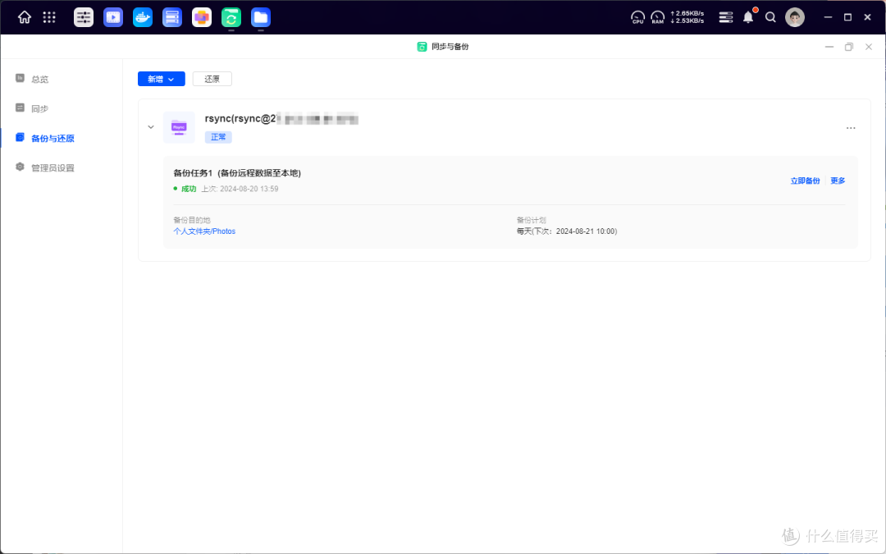The image size is (886, 554).
Task: Open the control panel sliders app
Action: tap(84, 17)
